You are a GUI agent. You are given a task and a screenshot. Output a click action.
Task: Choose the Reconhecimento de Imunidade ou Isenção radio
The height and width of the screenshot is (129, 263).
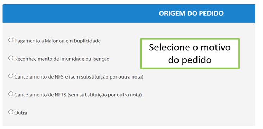pos(11,58)
